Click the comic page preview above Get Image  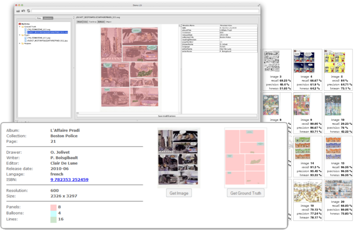(x=178, y=157)
